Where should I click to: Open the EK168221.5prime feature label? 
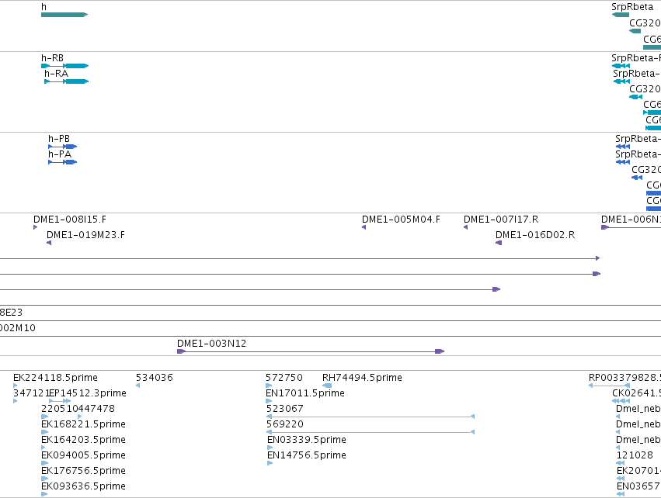point(83,424)
